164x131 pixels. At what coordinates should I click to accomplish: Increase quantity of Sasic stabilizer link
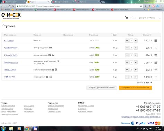(136, 70)
